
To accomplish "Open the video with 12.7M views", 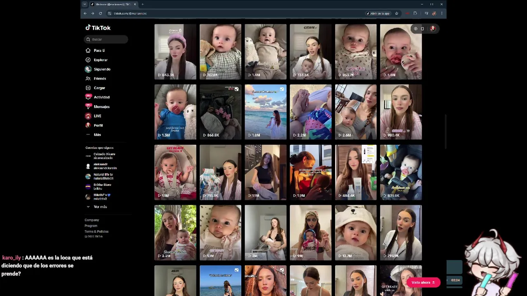I will point(356,233).
